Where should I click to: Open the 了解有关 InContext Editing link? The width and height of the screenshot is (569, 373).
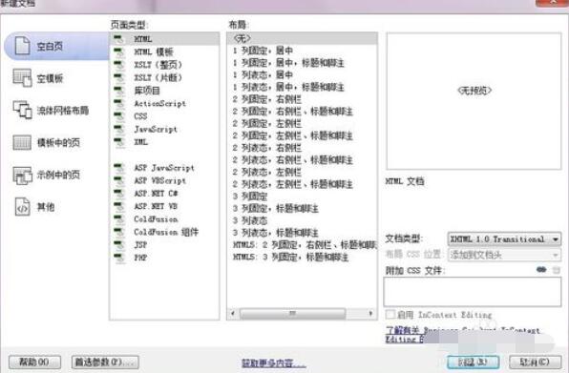point(463,335)
